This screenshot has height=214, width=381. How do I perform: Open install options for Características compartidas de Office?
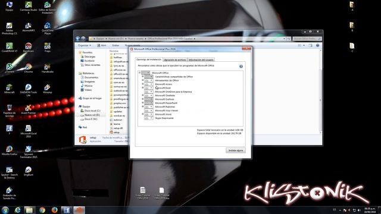click(x=149, y=77)
